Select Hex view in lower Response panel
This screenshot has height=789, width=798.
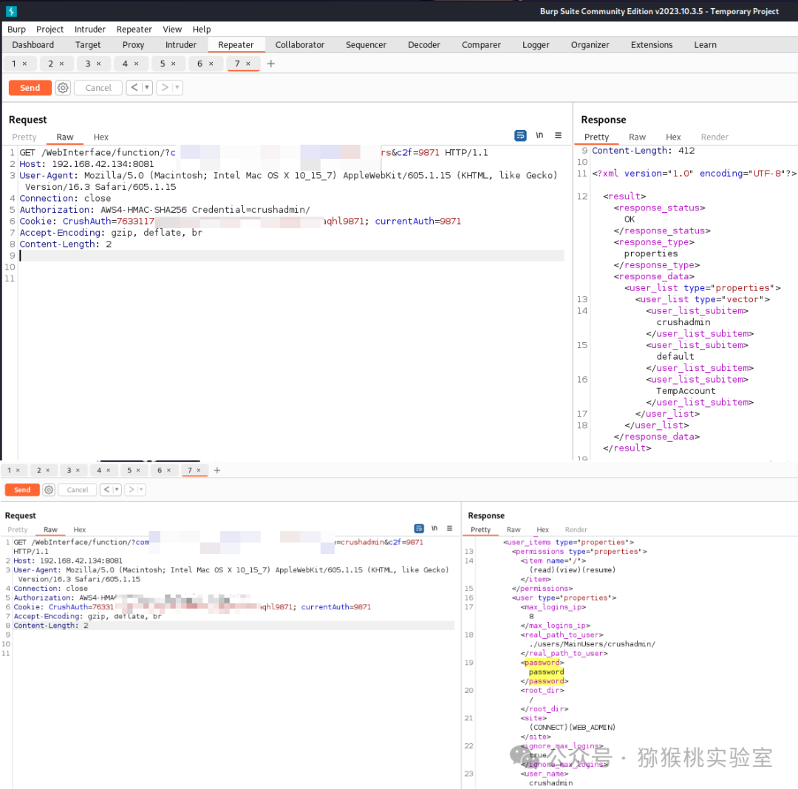coord(542,530)
